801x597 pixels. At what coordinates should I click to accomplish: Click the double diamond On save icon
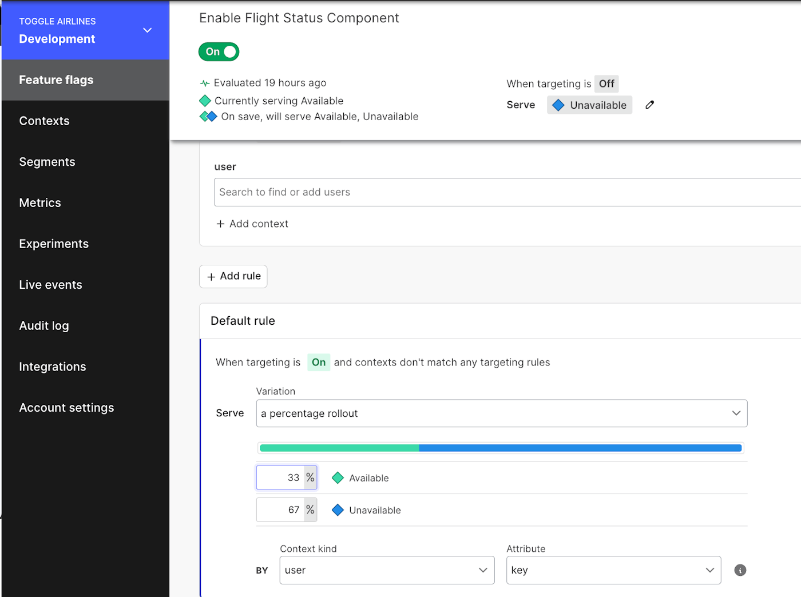(x=208, y=117)
